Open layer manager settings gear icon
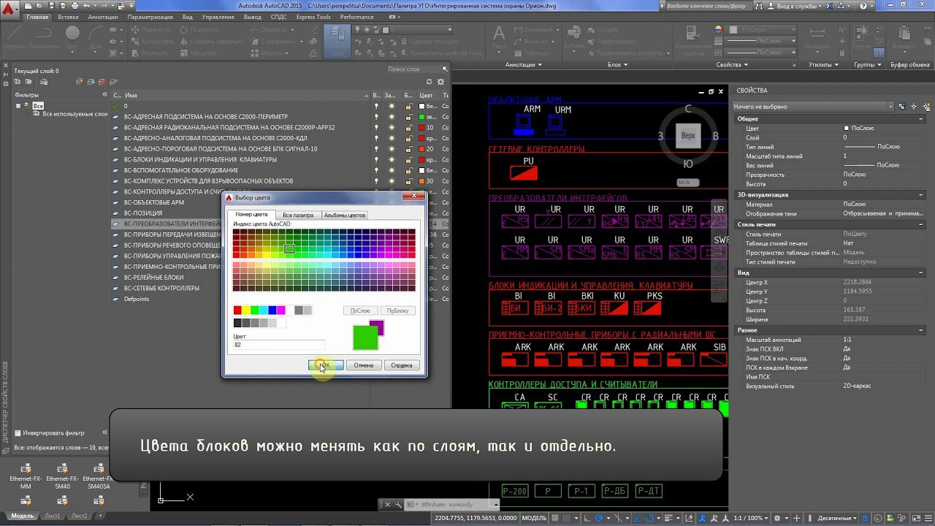The width and height of the screenshot is (935, 526). (440, 82)
